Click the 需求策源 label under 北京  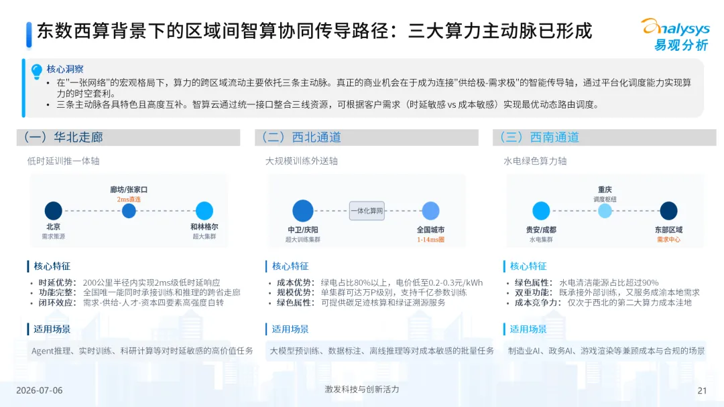coord(53,236)
